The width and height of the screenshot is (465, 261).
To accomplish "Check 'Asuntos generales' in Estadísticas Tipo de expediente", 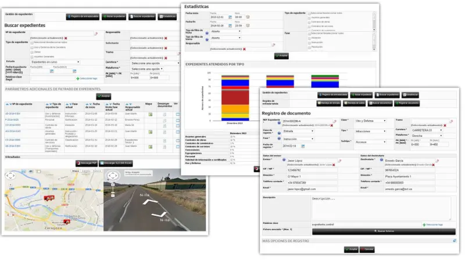I will 309,18.
